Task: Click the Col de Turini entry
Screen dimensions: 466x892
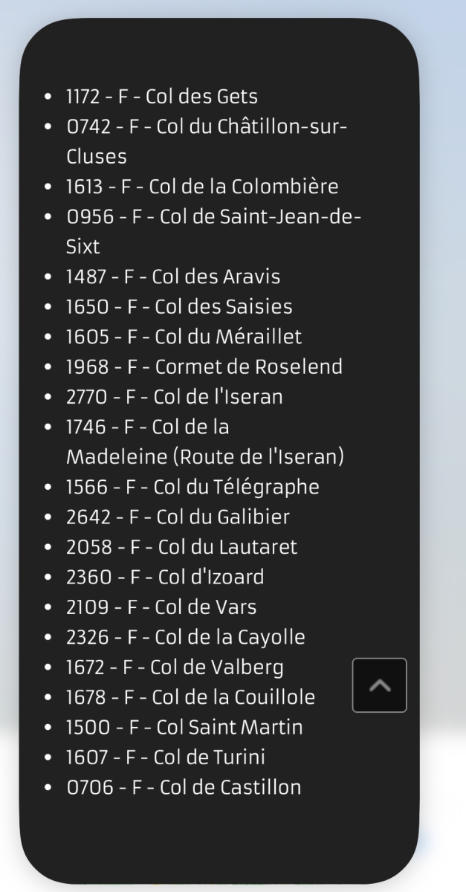Action: point(166,757)
